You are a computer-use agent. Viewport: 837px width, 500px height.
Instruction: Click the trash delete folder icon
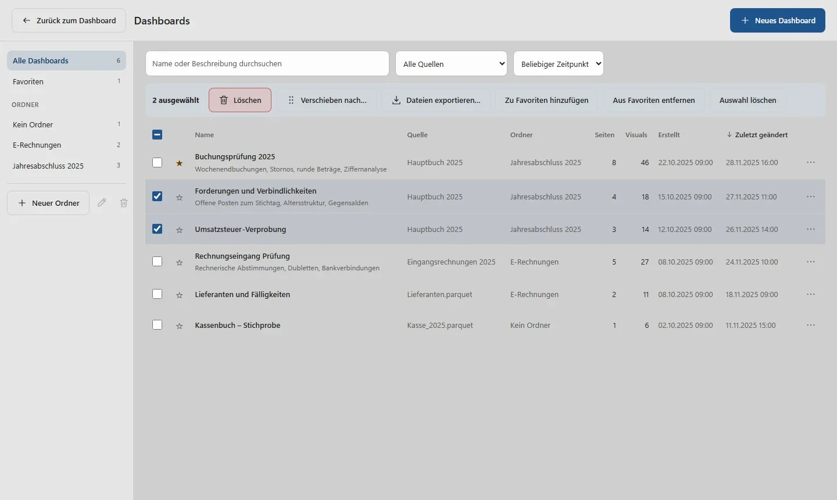[x=124, y=203]
